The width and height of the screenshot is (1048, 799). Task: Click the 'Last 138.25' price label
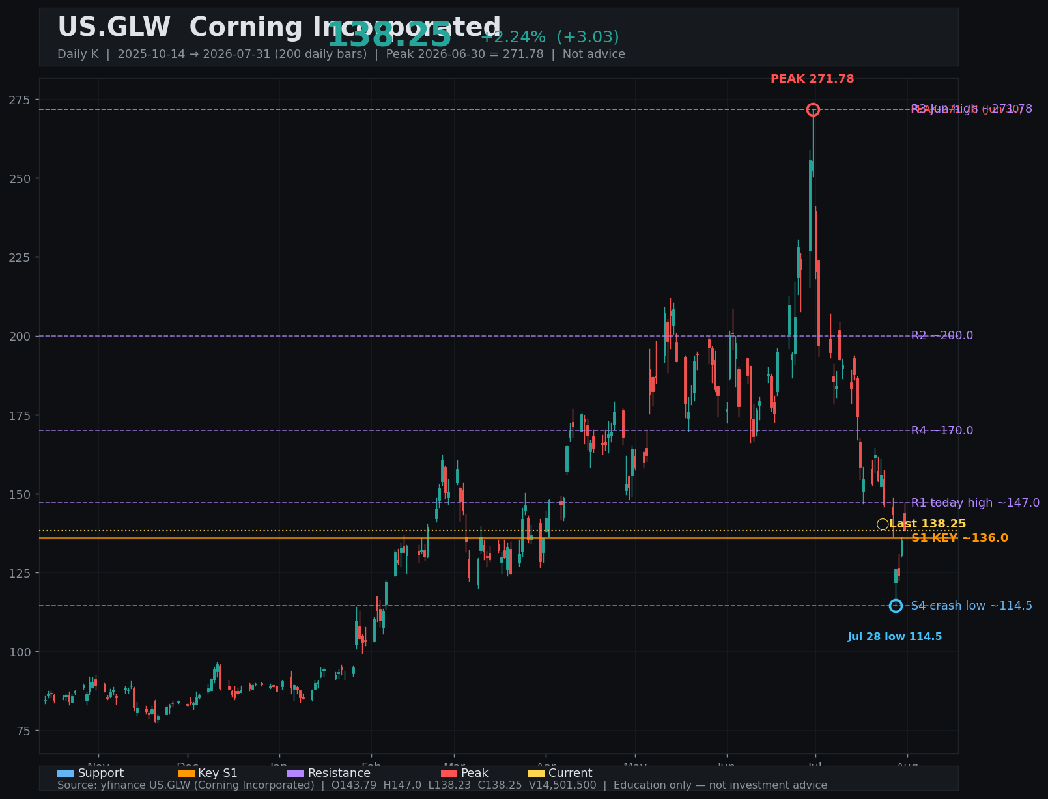[928, 524]
